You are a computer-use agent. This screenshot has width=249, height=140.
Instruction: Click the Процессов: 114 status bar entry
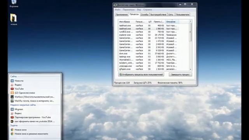coord(122,83)
